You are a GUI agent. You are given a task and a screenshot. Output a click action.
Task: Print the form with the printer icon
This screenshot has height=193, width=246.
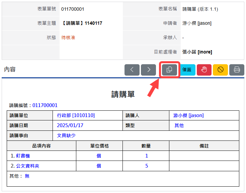pyautogui.click(x=237, y=70)
